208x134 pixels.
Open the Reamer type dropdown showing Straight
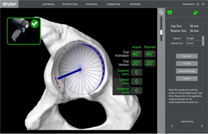195,38
